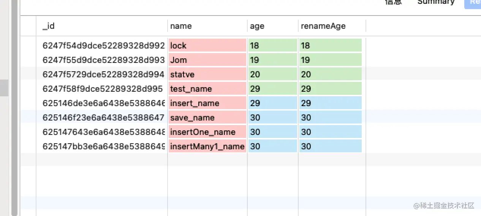Click the name cell 'lock'
The height and width of the screenshot is (216, 481).
207,45
